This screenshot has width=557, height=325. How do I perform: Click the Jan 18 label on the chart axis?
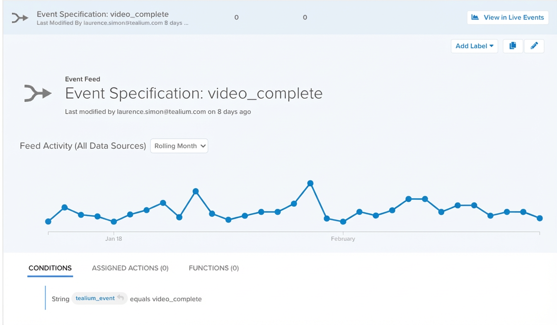(x=114, y=239)
